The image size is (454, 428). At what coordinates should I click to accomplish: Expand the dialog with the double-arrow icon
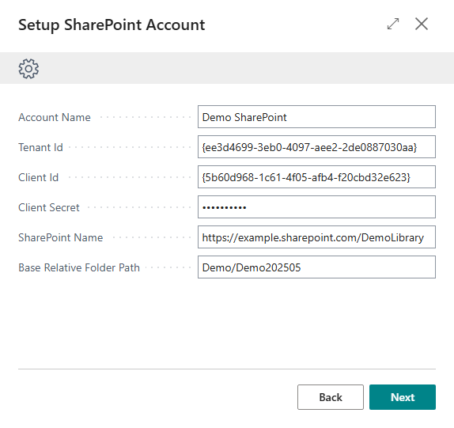click(x=393, y=24)
